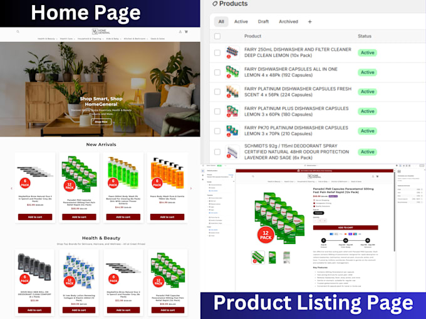Image resolution: width=426 pixels, height=319 pixels.
Task: Click the sections icon in theme editor left rail
Action: pyautogui.click(x=203, y=171)
